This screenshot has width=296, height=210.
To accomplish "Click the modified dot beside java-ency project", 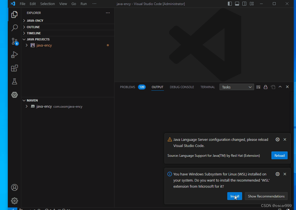I will [x=108, y=45].
